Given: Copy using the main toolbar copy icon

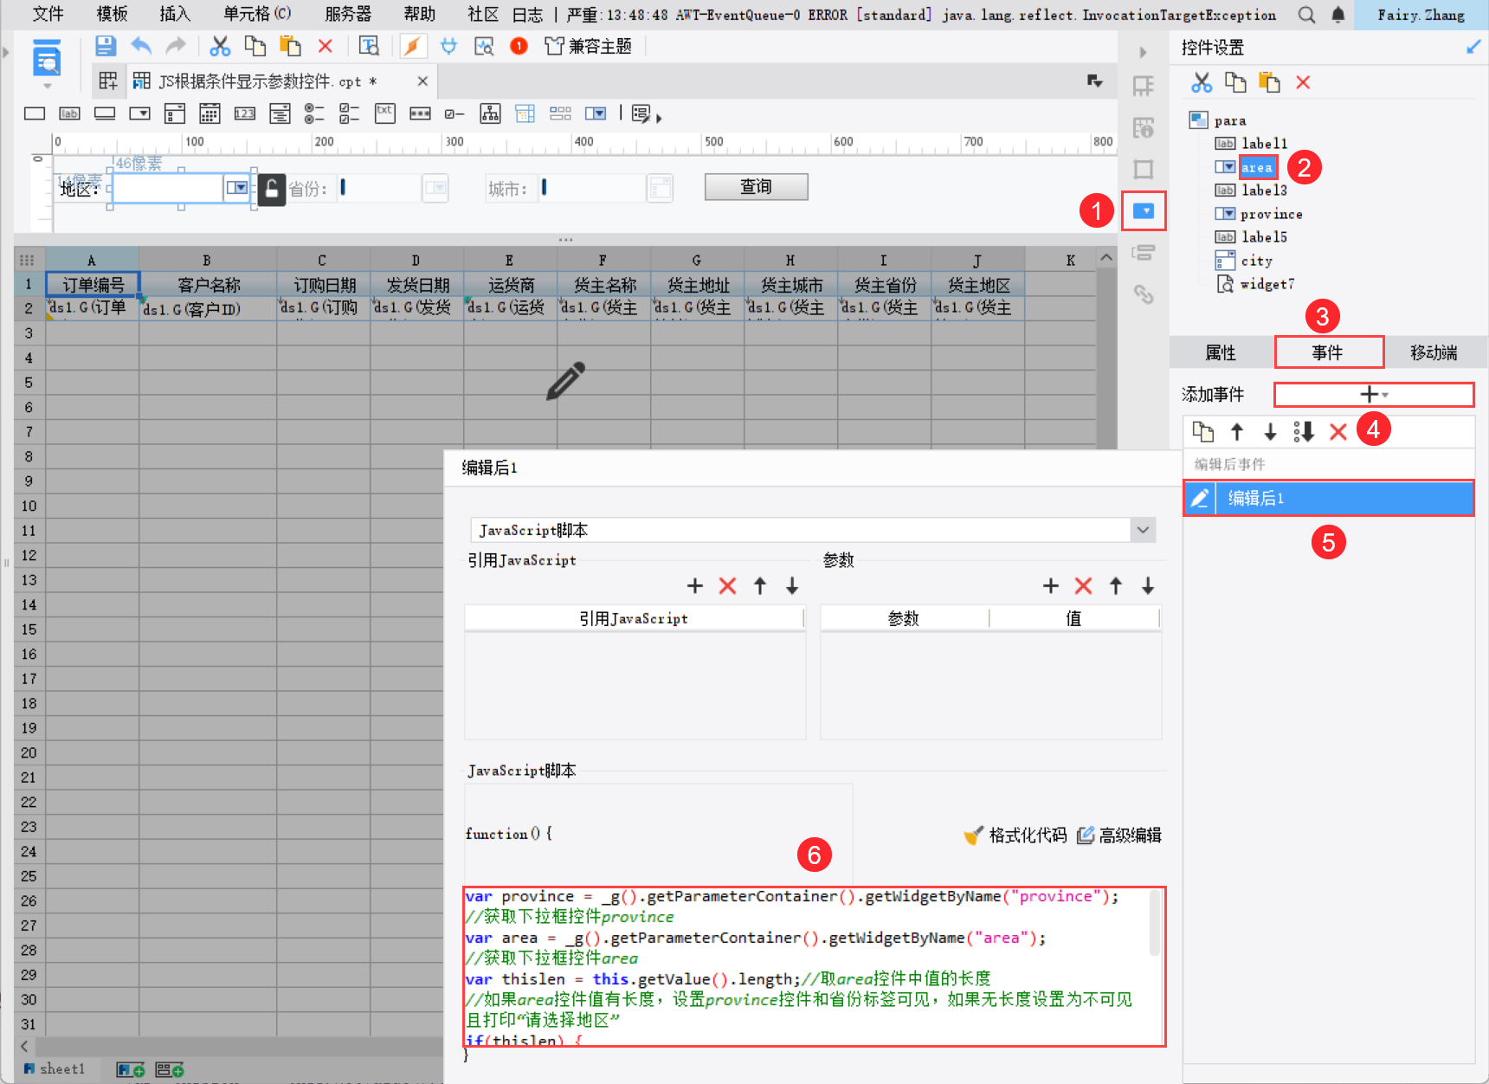Looking at the screenshot, I should tap(255, 46).
